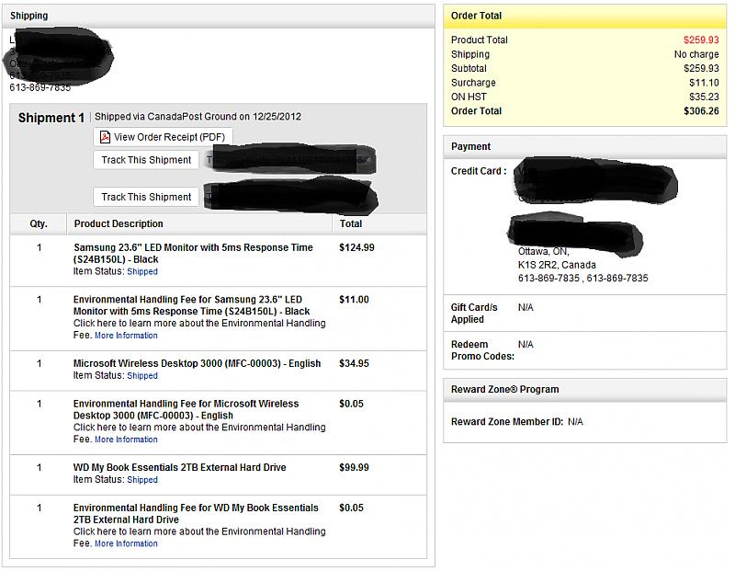This screenshot has width=735, height=571.
Task: Open Shipped status link for Samsung monitor
Action: [x=142, y=272]
